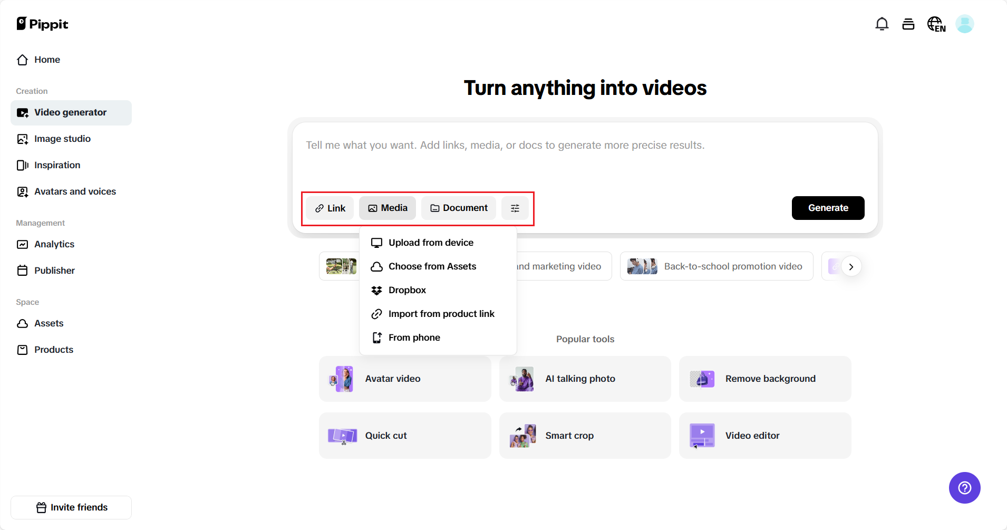This screenshot has height=530, width=1007.
Task: Open Analytics under Management
Action: pos(54,244)
